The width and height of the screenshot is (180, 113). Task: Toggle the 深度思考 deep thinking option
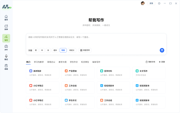85,50
